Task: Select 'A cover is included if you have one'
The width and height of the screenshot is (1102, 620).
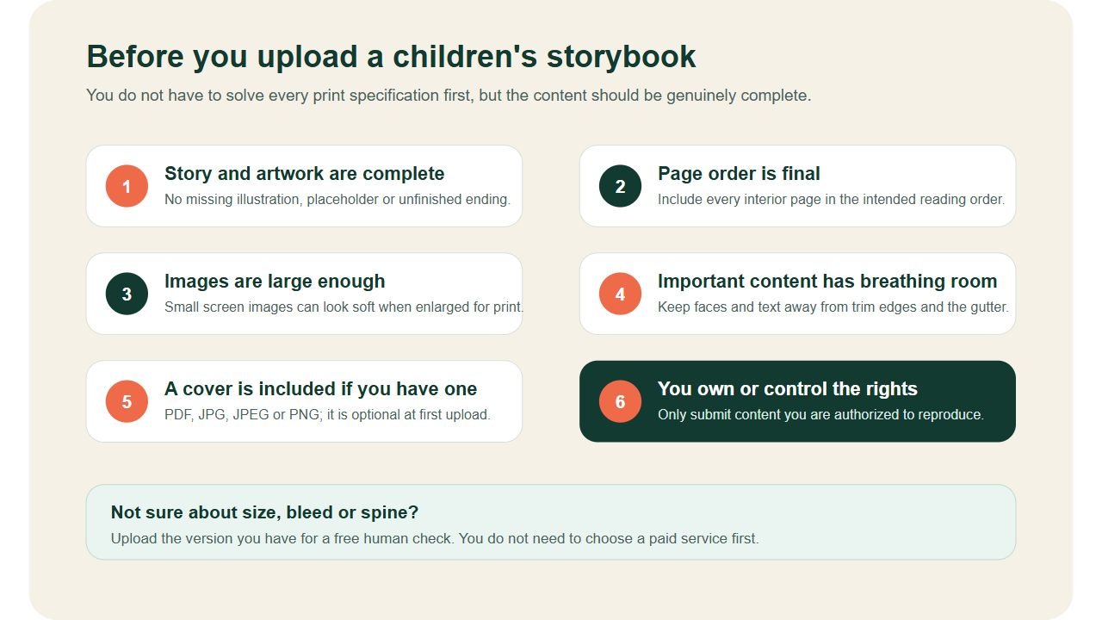Action: pyautogui.click(x=320, y=389)
